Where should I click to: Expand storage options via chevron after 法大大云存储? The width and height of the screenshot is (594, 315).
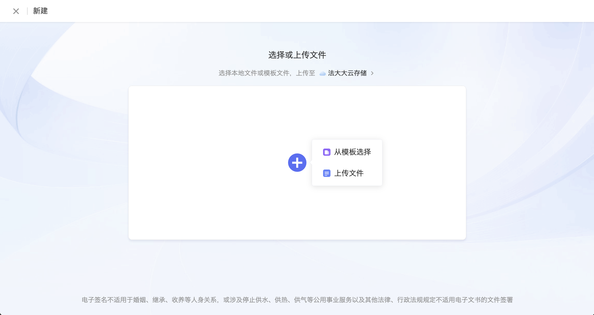pyautogui.click(x=372, y=73)
